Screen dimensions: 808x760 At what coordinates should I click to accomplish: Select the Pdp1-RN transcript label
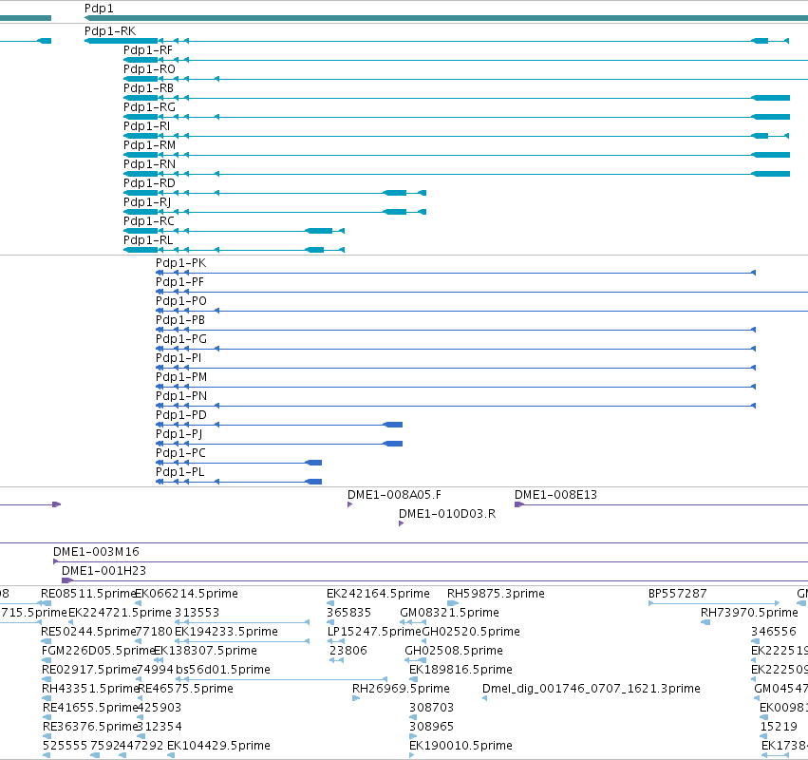tap(149, 164)
